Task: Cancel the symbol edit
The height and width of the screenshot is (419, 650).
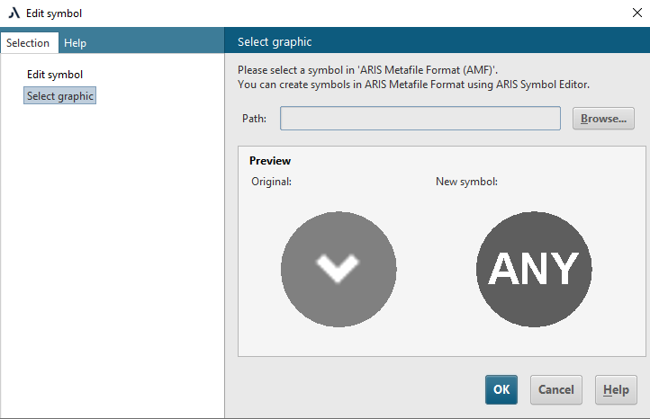Action: (x=555, y=390)
